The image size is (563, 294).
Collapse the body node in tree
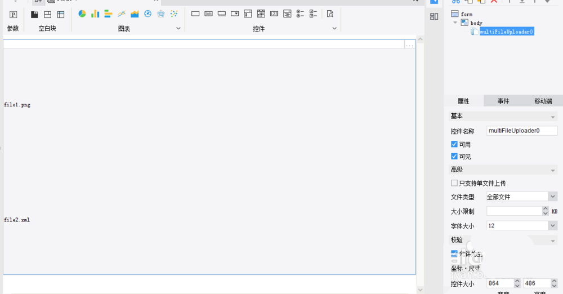pyautogui.click(x=455, y=23)
